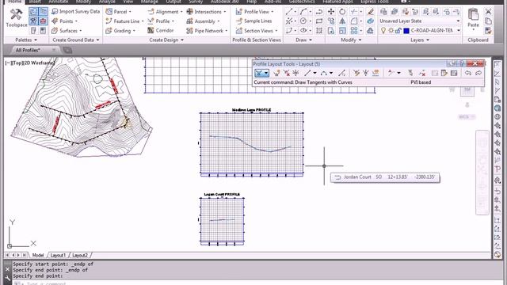Click the Sample Lines button
507x285 pixels.
click(253, 21)
